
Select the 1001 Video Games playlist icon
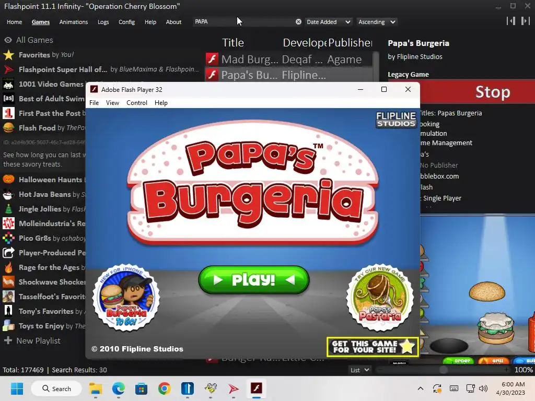(8, 84)
